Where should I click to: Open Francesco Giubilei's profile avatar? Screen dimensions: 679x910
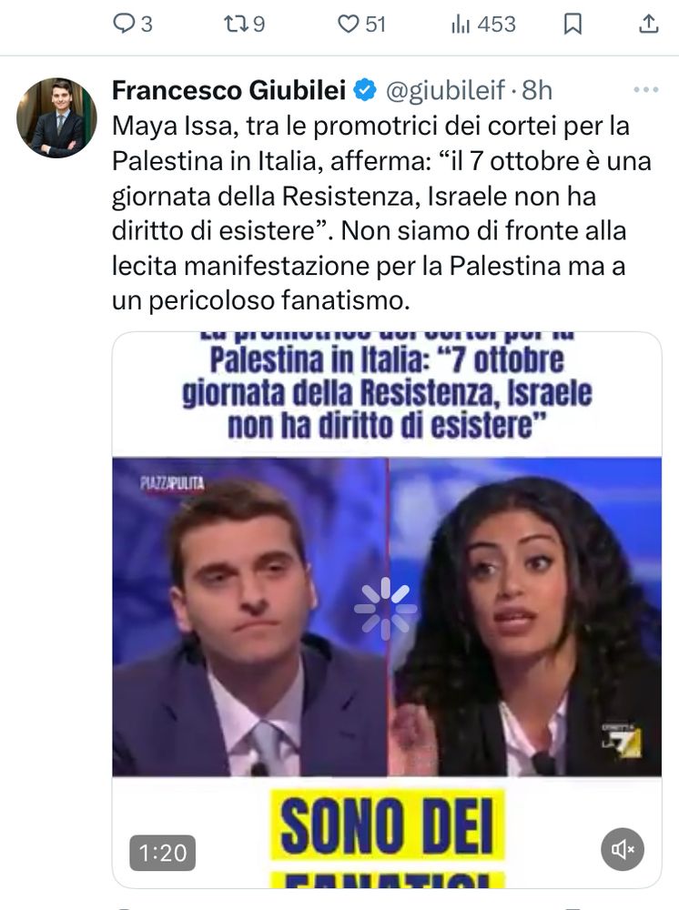[56, 117]
